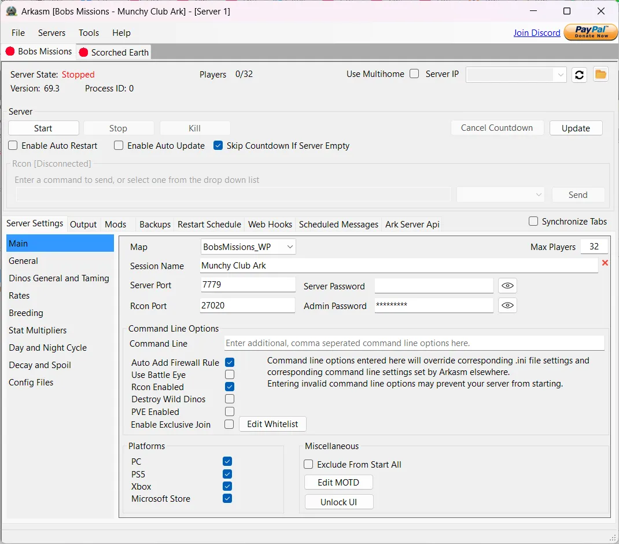The image size is (619, 544).
Task: Click the Unlock UI button
Action: coord(338,502)
